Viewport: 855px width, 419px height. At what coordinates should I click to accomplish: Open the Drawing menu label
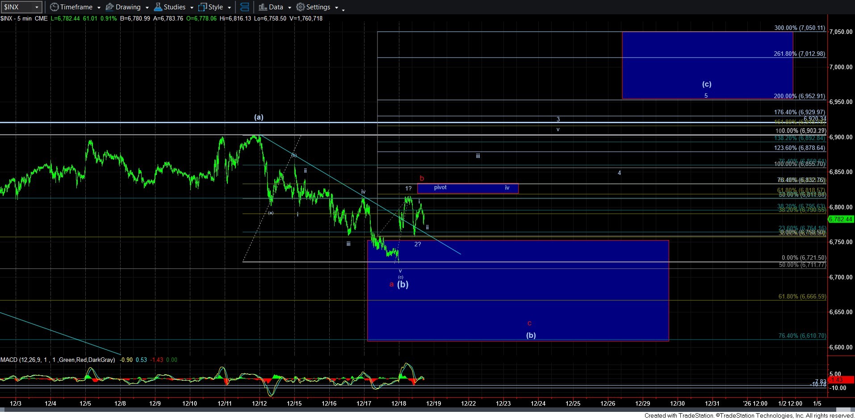128,7
